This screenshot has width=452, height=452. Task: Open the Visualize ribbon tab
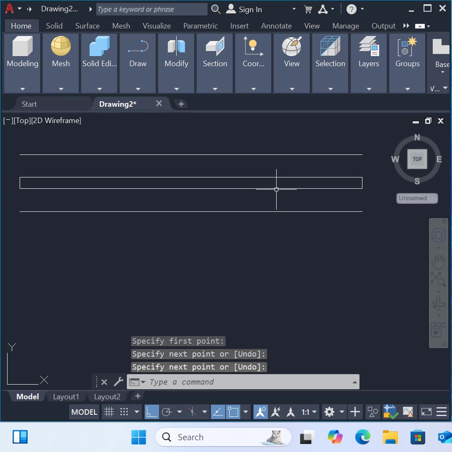(157, 26)
